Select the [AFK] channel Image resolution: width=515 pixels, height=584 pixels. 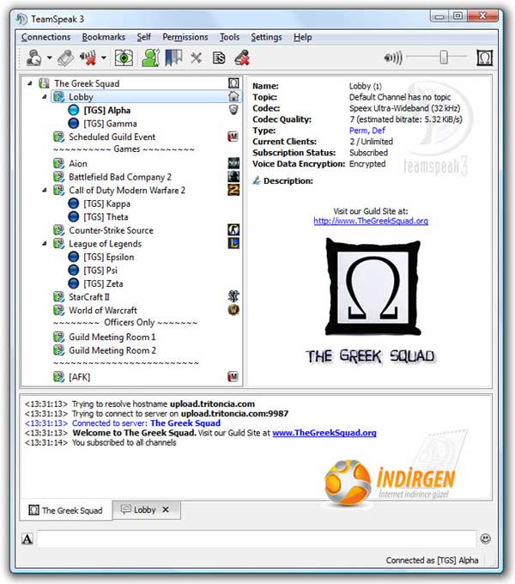(x=79, y=377)
